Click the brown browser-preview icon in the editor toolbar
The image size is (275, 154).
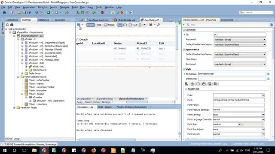(151, 25)
